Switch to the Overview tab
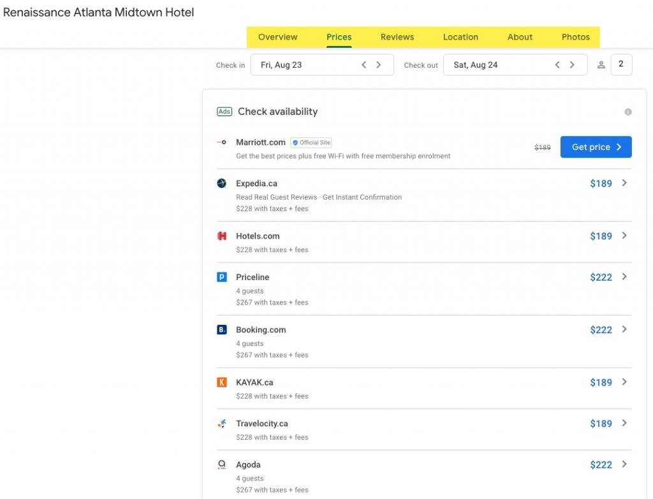 [x=278, y=37]
